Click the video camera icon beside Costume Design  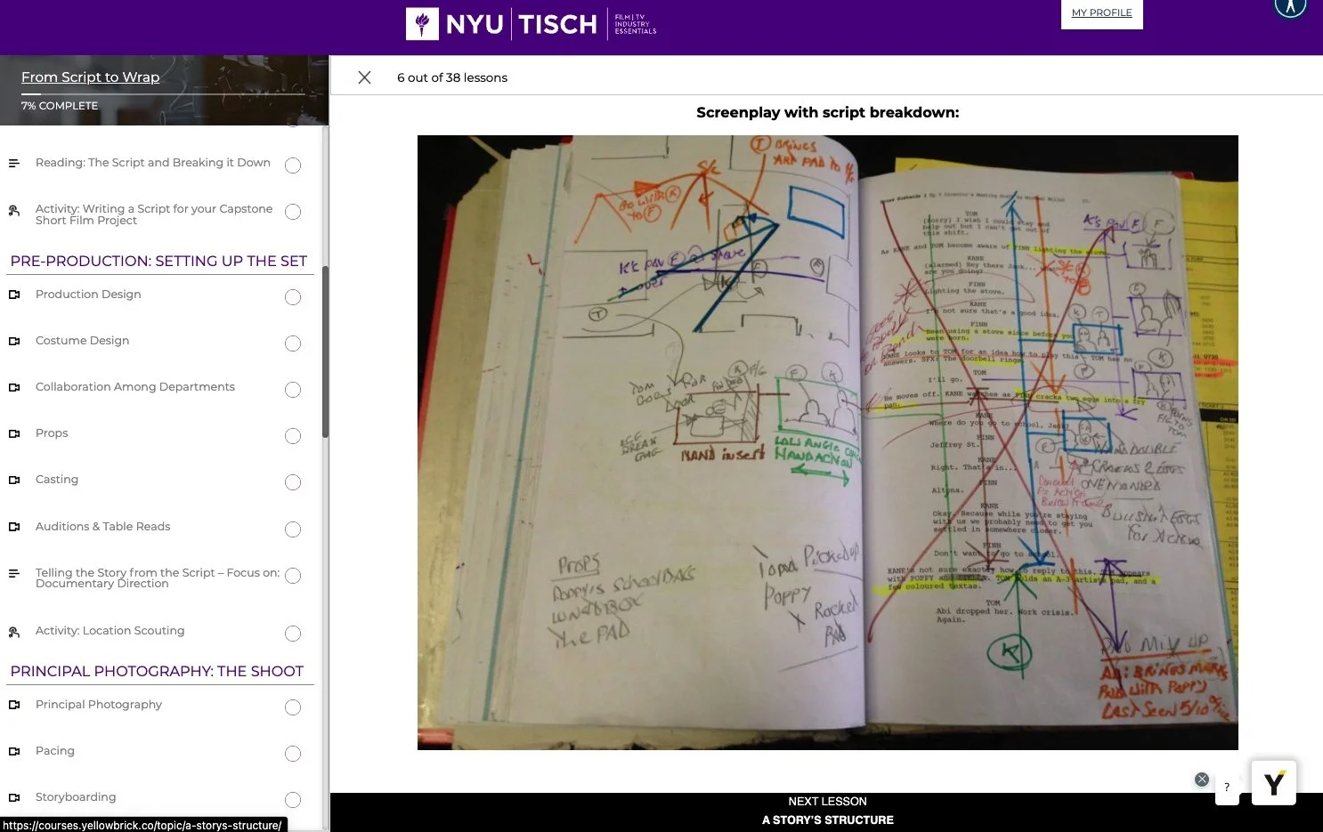pyautogui.click(x=14, y=343)
